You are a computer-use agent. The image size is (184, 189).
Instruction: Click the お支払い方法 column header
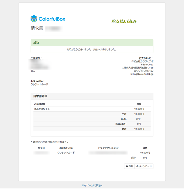66,148
